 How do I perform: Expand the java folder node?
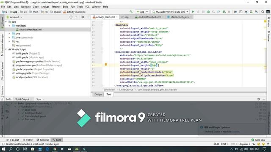[x=9, y=34]
